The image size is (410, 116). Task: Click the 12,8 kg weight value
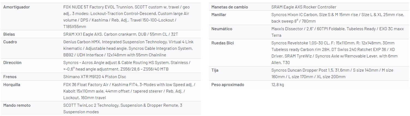(278, 85)
